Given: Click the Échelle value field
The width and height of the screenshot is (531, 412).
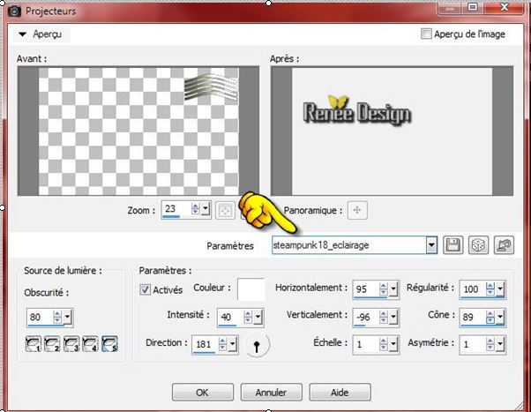Looking at the screenshot, I should pos(366,345).
